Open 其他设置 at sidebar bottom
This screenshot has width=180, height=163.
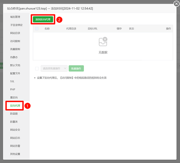(15, 154)
